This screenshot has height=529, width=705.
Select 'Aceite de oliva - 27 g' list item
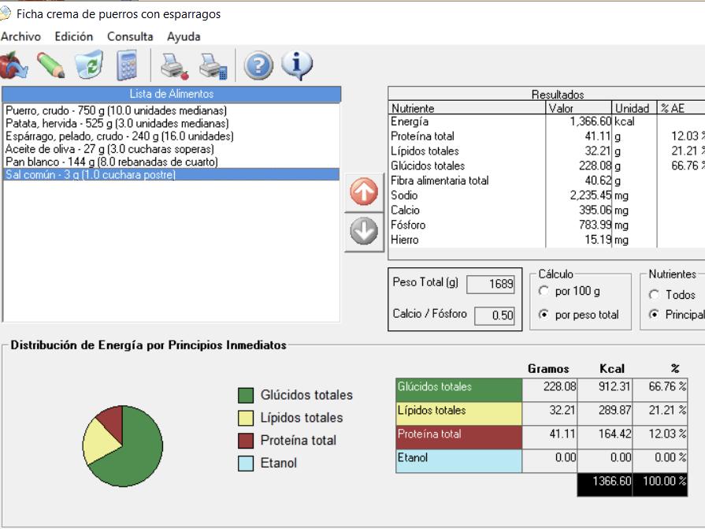coord(109,149)
